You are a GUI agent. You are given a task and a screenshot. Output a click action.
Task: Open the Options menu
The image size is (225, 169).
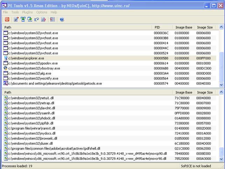click(42, 12)
